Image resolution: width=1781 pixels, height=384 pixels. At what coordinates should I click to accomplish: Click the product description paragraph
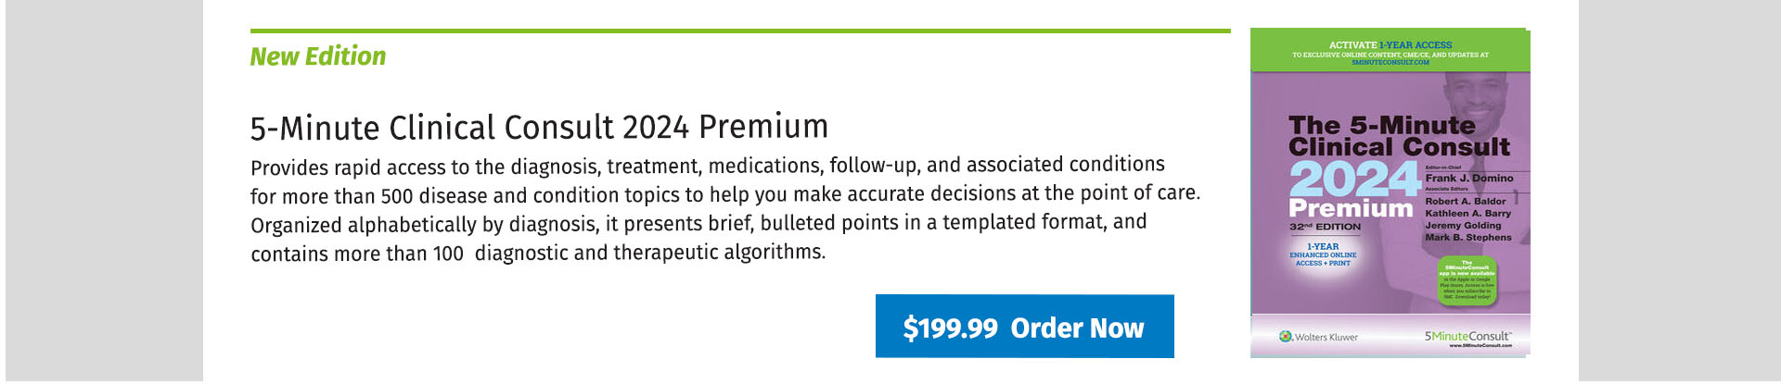click(x=725, y=208)
